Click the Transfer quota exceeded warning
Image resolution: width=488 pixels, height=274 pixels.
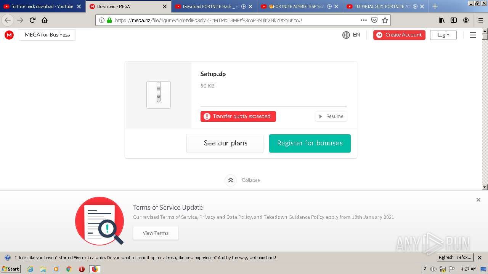click(x=238, y=116)
